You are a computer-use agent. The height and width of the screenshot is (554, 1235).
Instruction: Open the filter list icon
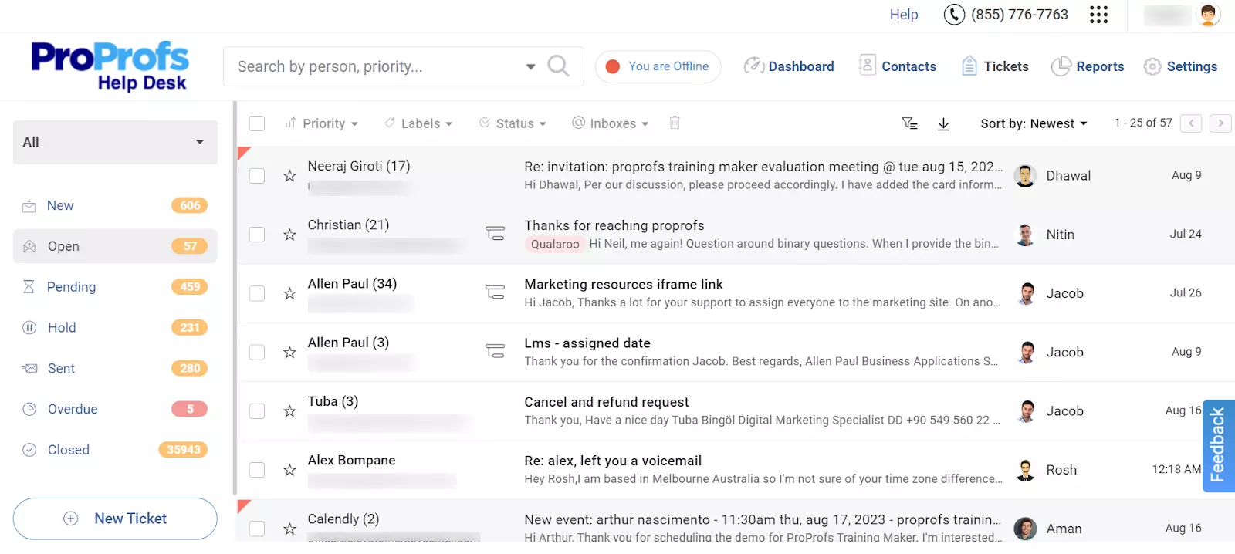[910, 123]
